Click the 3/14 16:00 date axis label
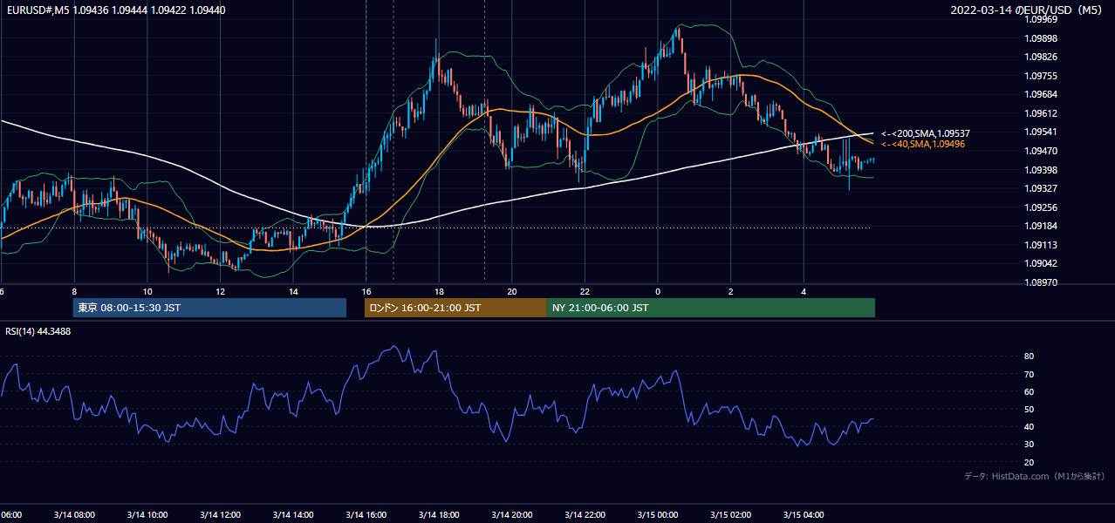The height and width of the screenshot is (523, 1115). tap(366, 514)
